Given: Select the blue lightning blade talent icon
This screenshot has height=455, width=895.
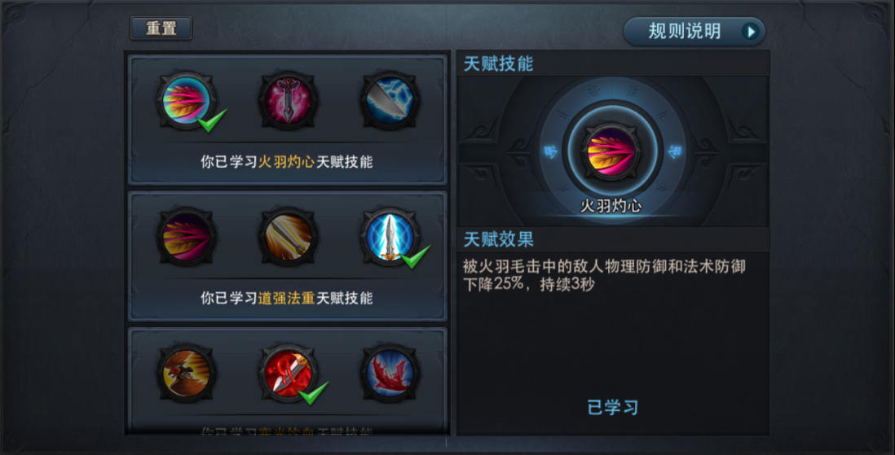Looking at the screenshot, I should (x=390, y=101).
